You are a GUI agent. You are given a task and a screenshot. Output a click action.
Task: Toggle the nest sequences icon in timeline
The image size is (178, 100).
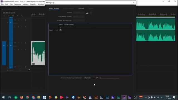(x=4, y=16)
